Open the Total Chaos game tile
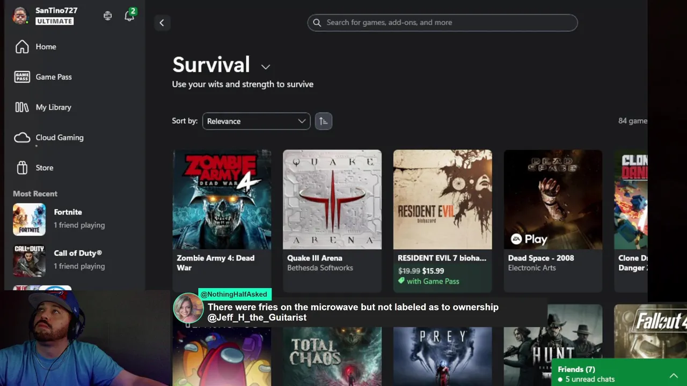This screenshot has height=386, width=687. [x=332, y=356]
